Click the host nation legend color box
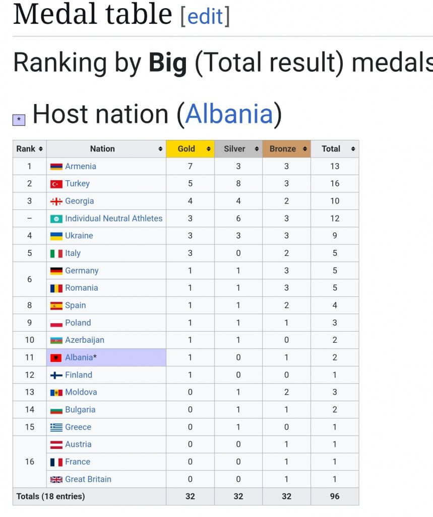Viewport: 433px width, 517px height. [19, 120]
